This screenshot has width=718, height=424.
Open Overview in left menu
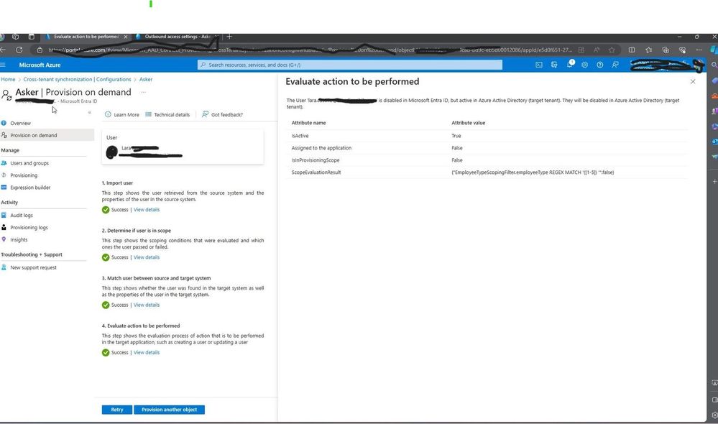click(20, 123)
